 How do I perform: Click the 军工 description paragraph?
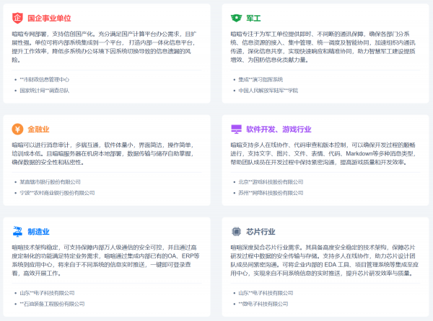(x=323, y=47)
